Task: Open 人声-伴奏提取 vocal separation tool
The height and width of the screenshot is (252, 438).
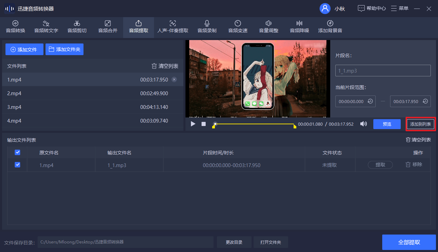Action: coord(172,27)
